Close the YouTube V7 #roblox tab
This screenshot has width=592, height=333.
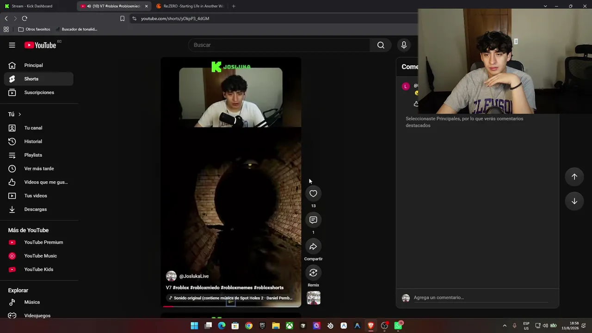(146, 6)
